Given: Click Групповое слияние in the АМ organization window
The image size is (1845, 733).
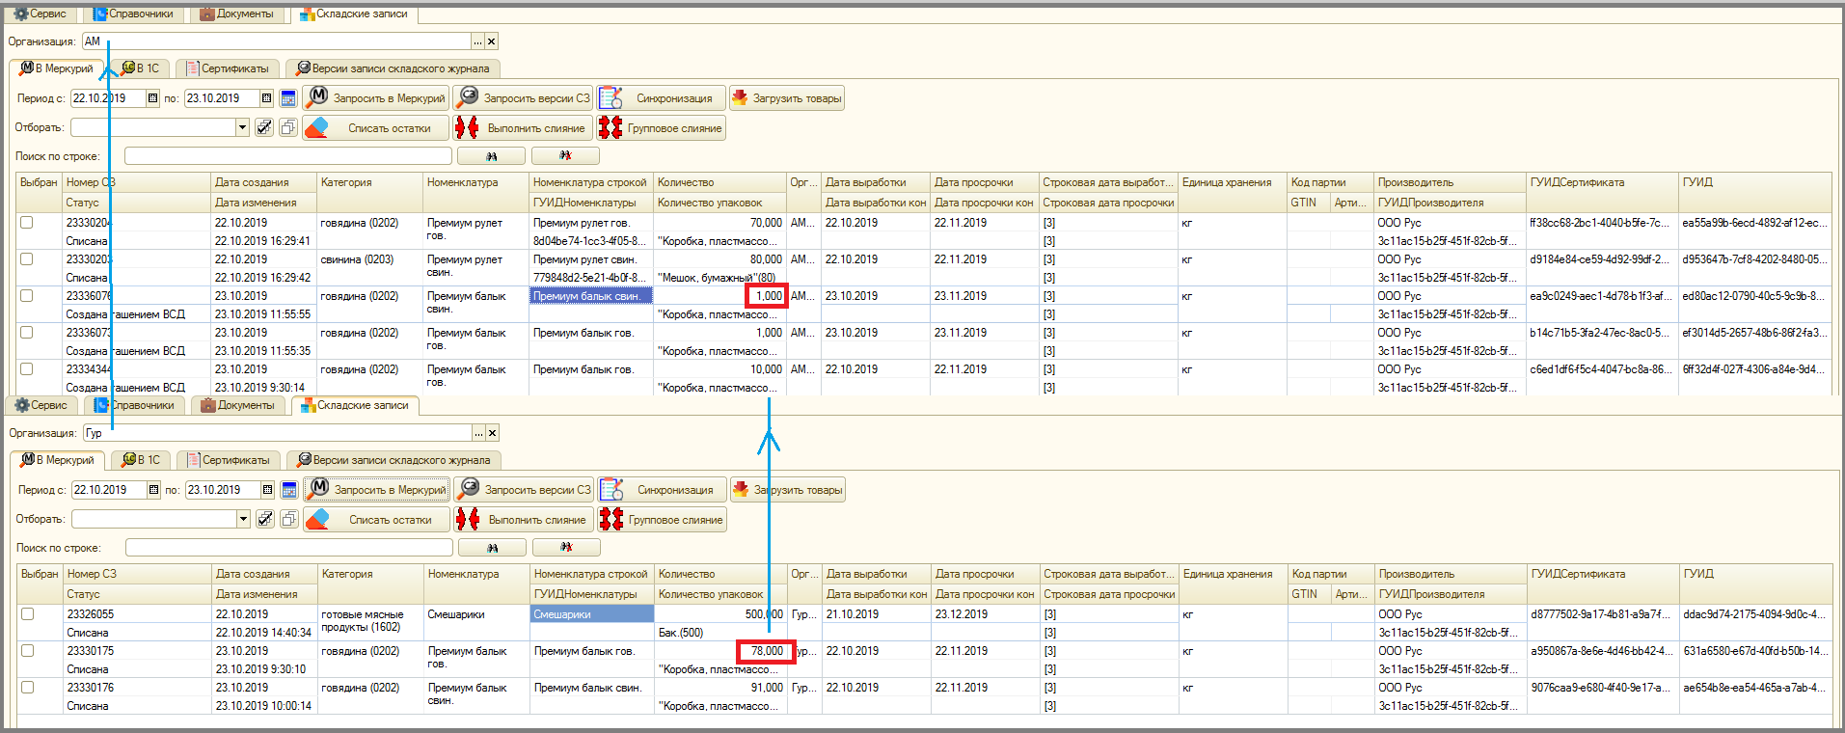Looking at the screenshot, I should pos(661,128).
